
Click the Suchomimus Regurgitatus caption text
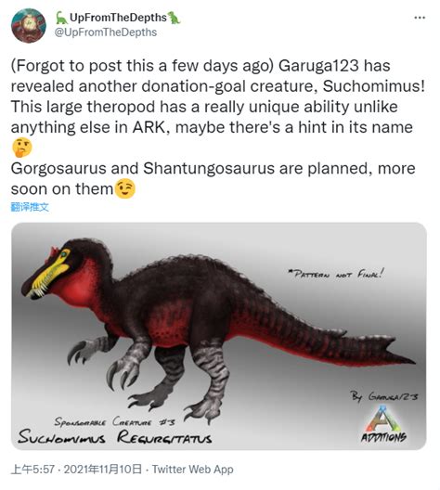(x=115, y=436)
